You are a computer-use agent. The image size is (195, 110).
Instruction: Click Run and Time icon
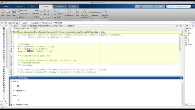click(x=105, y=11)
